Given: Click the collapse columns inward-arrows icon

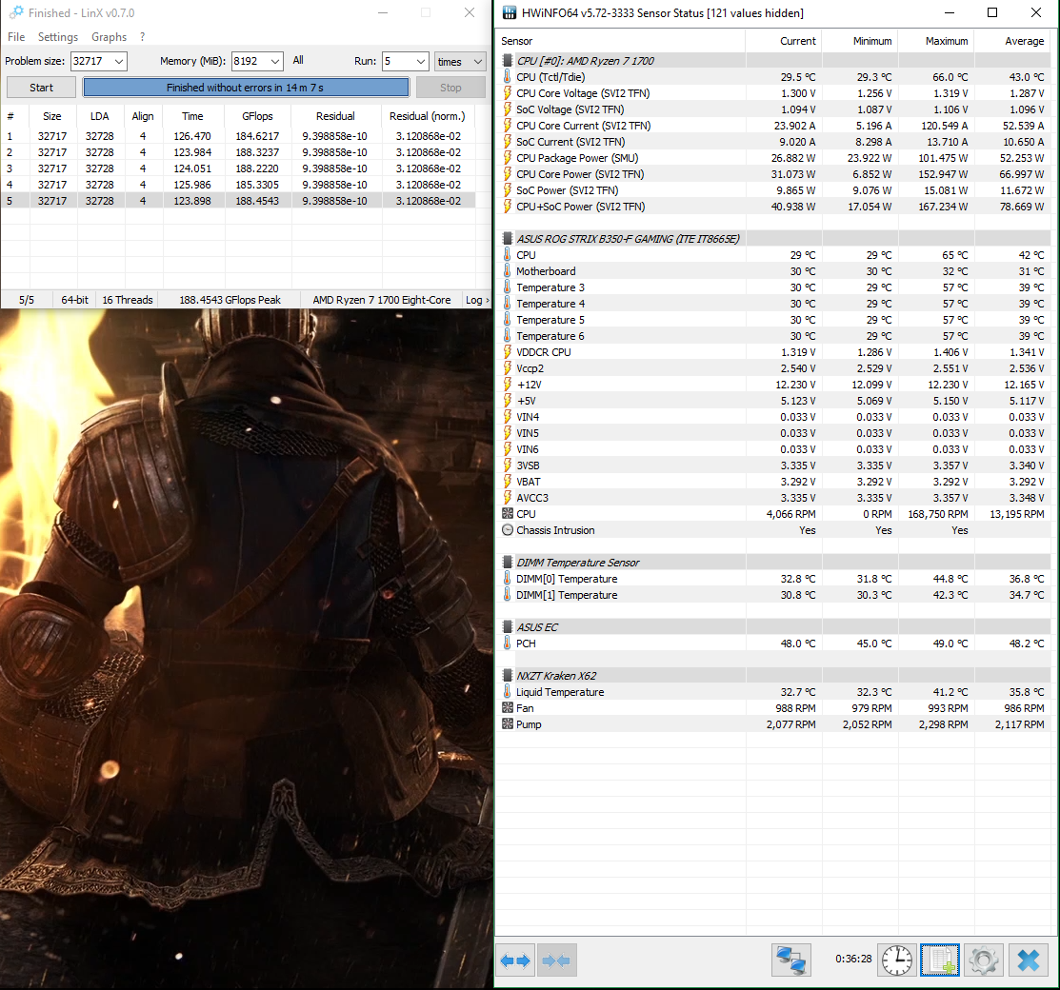Looking at the screenshot, I should tap(556, 961).
